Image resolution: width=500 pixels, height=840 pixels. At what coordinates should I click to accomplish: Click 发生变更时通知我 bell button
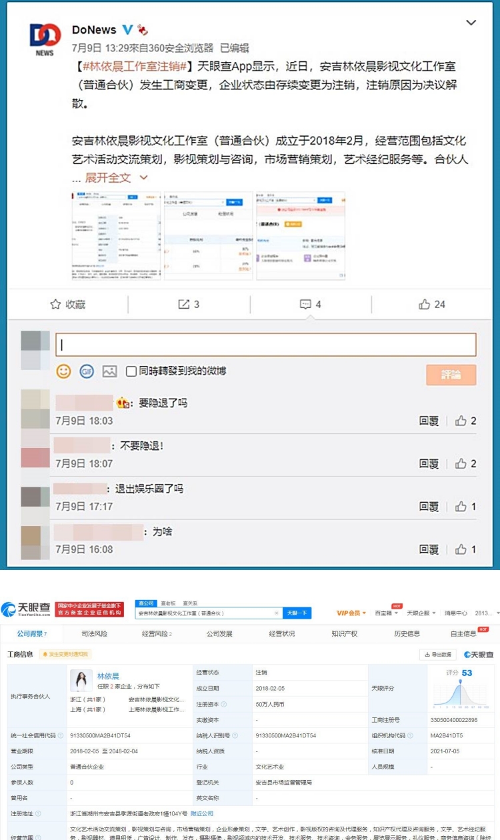[65, 655]
